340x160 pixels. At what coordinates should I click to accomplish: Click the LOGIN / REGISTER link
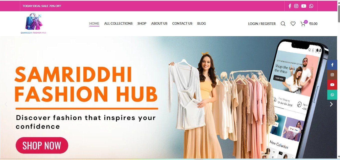pyautogui.click(x=262, y=24)
